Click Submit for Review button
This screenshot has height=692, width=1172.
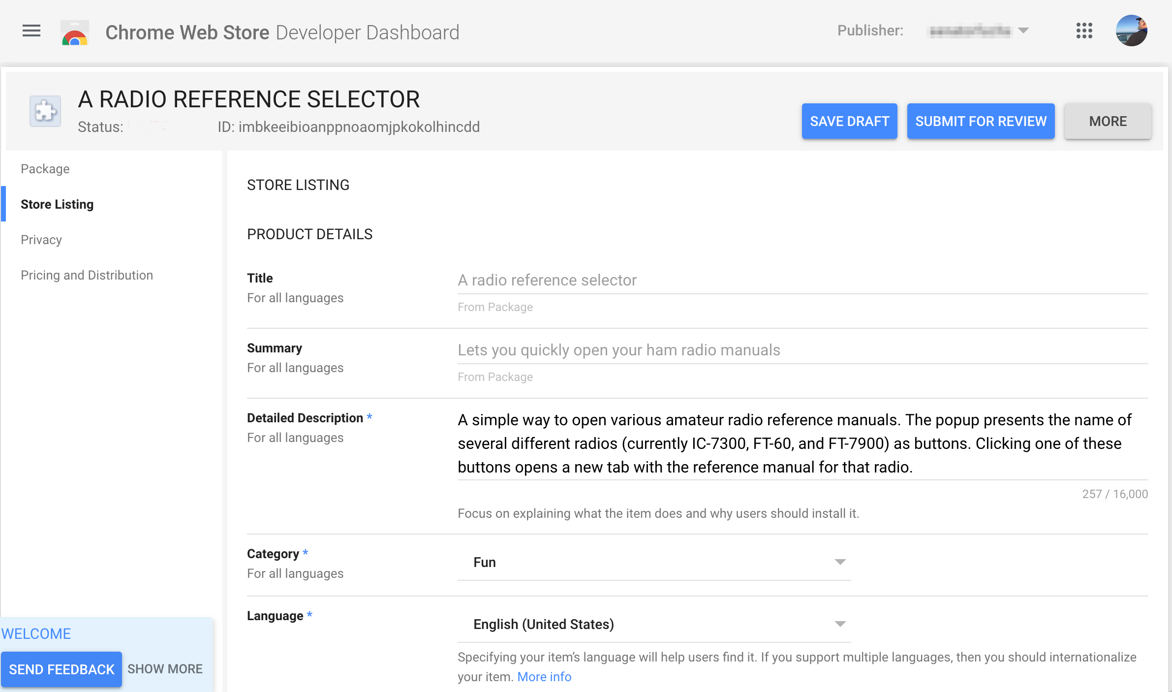[x=981, y=120]
